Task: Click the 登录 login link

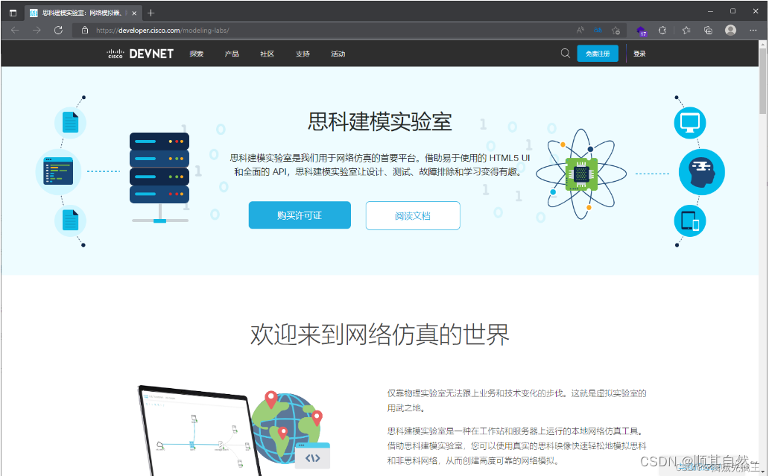Action: 639,54
